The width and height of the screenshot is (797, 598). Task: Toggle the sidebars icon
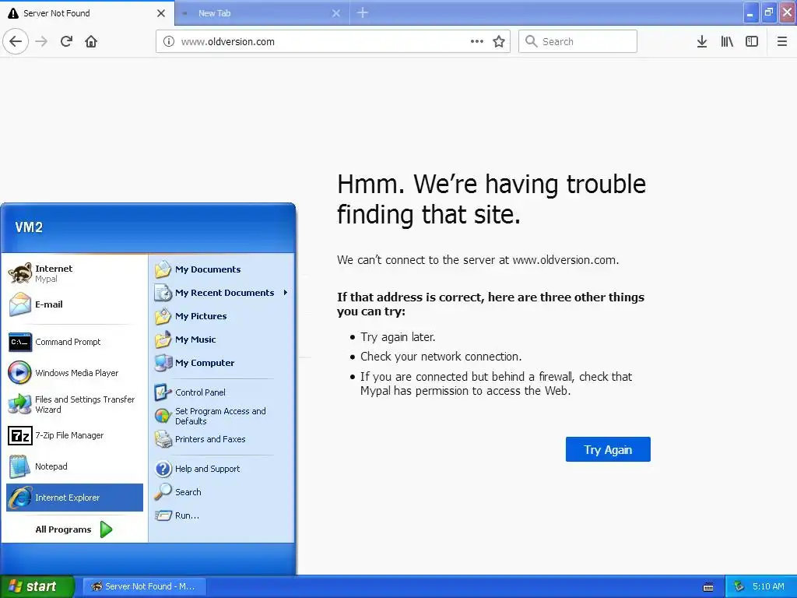pyautogui.click(x=752, y=42)
